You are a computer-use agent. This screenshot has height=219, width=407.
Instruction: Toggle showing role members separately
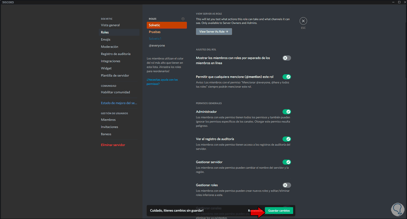(287, 58)
